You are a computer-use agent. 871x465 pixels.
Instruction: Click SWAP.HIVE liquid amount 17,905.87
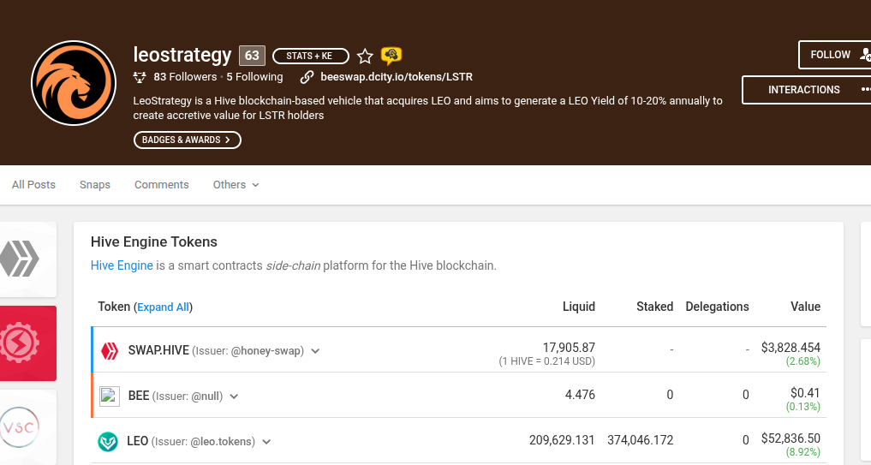click(x=569, y=348)
